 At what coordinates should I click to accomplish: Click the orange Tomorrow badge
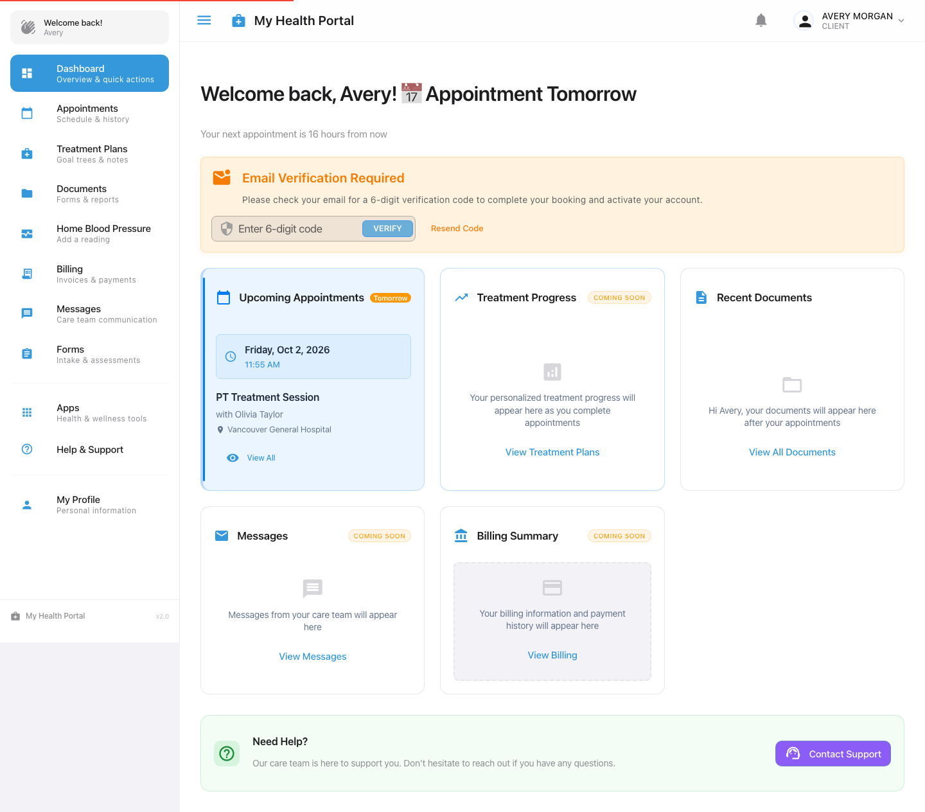[x=391, y=298]
